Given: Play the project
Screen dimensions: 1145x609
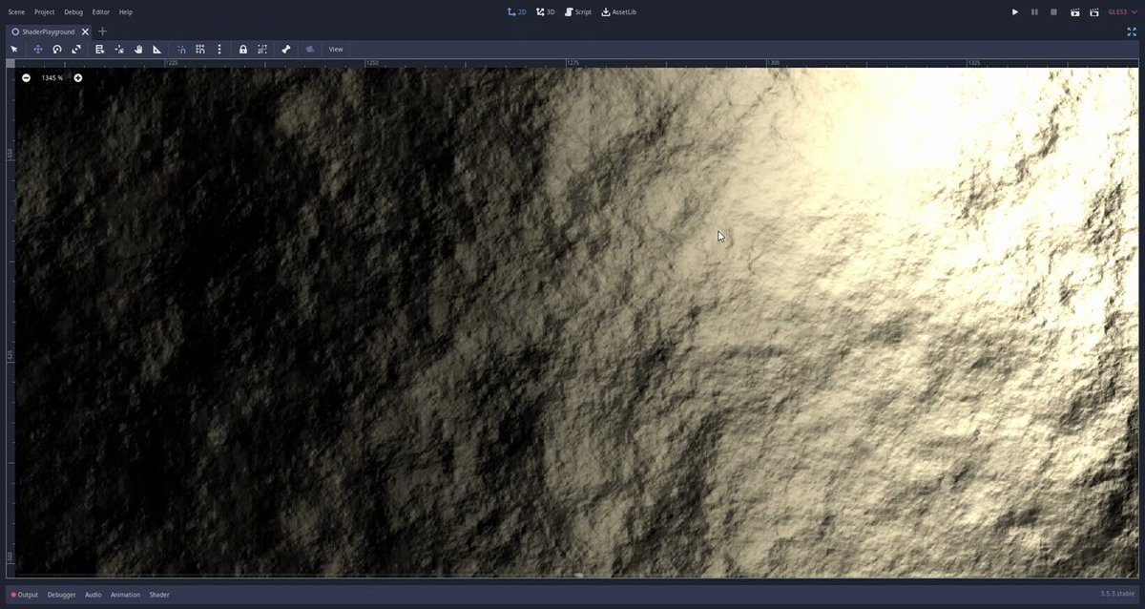Looking at the screenshot, I should (x=1015, y=11).
